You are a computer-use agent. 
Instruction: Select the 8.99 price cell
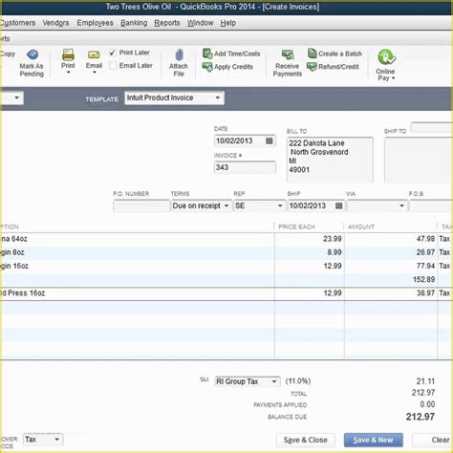coord(310,252)
